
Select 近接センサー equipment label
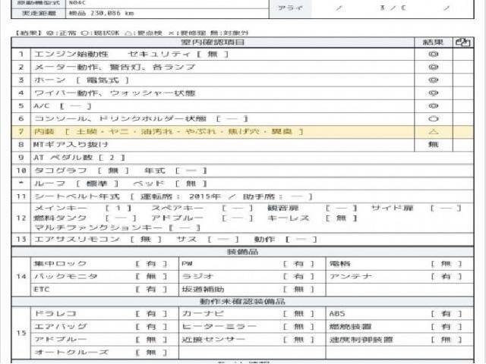(x=213, y=340)
